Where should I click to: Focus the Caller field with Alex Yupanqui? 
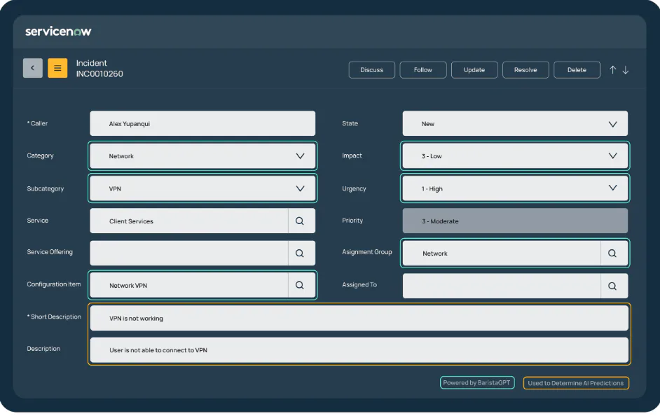[202, 123]
